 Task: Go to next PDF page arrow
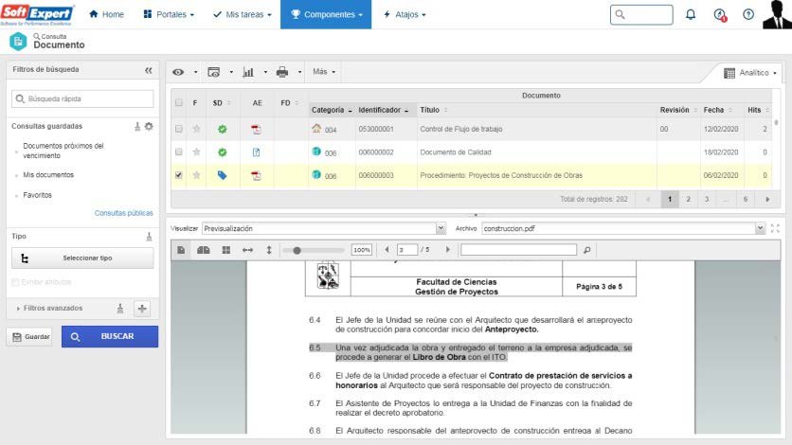(x=447, y=249)
